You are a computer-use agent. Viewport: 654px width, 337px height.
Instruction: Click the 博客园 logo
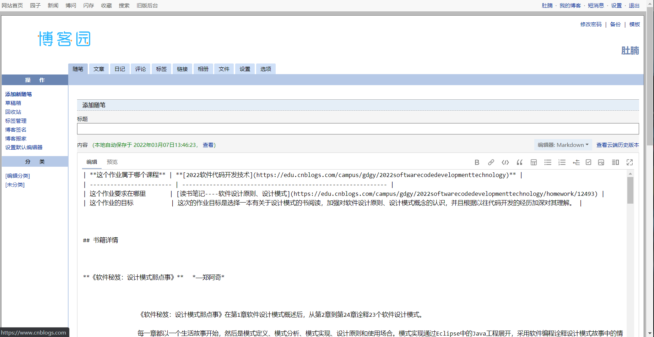[64, 39]
